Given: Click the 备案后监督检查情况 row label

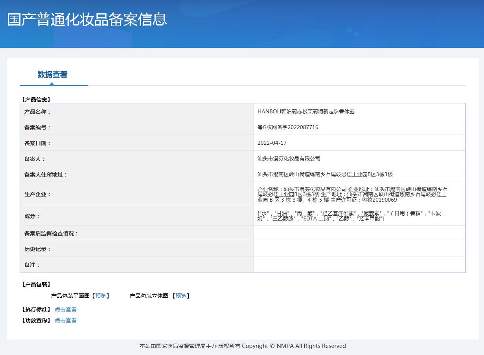Looking at the screenshot, I should click(x=52, y=233).
